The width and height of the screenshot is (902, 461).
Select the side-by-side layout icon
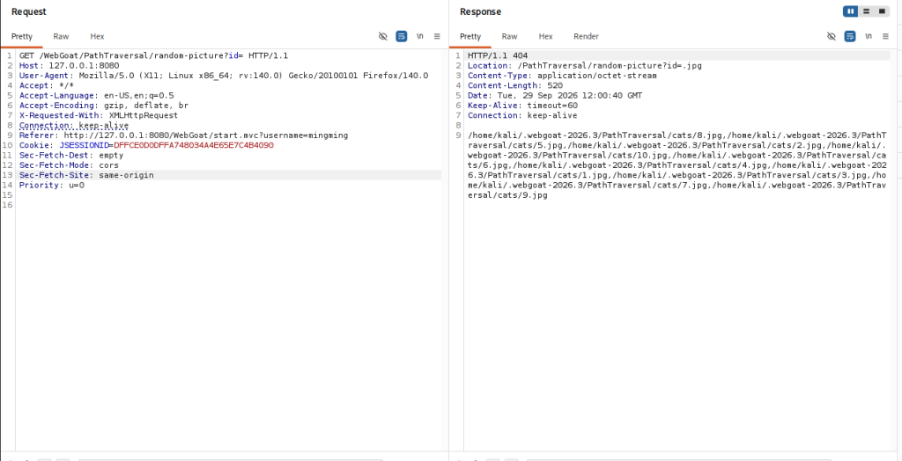pos(850,11)
